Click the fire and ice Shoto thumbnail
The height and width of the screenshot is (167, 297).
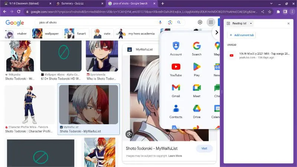click(99, 152)
